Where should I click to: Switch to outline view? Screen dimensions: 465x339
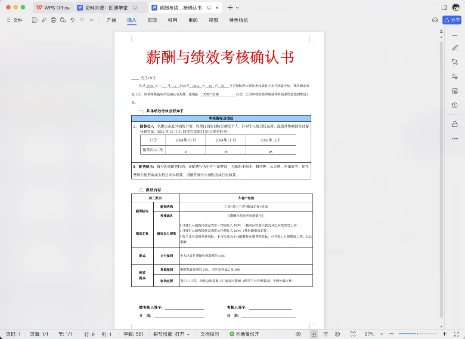point(325,334)
